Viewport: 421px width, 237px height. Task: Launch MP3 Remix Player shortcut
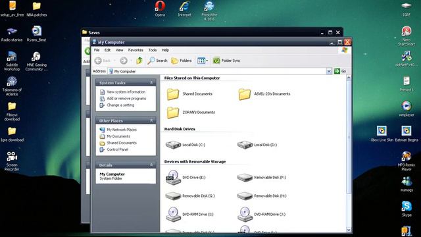[407, 161]
